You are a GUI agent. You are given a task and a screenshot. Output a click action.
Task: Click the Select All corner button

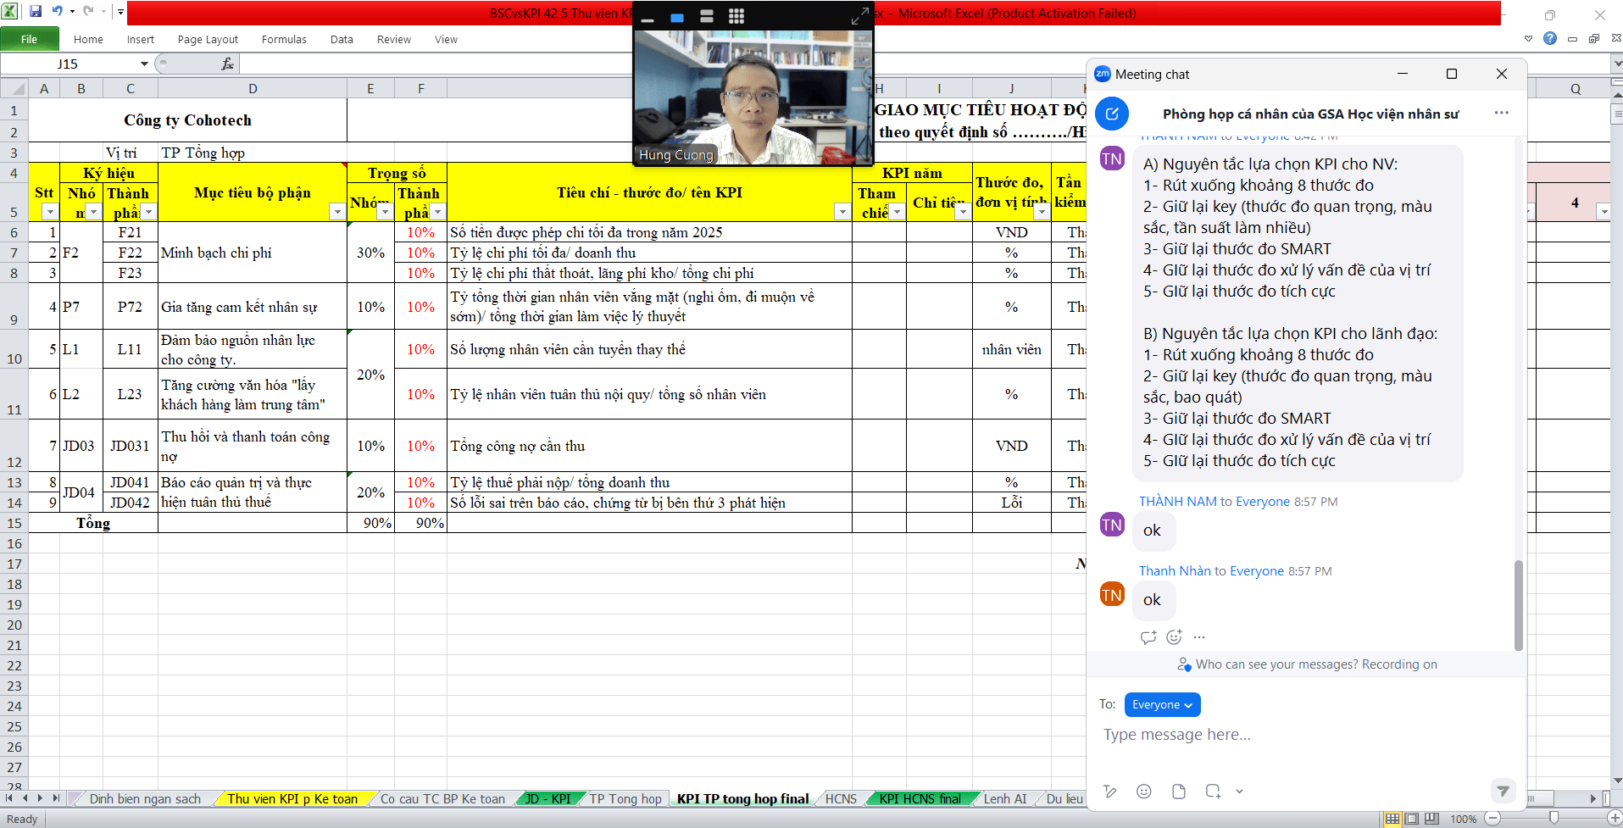[x=14, y=88]
